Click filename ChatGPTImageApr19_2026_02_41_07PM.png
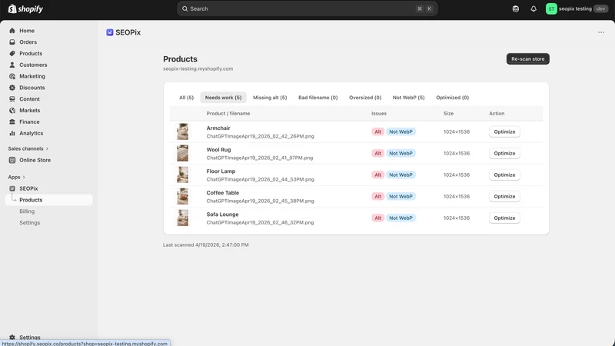 pos(260,158)
